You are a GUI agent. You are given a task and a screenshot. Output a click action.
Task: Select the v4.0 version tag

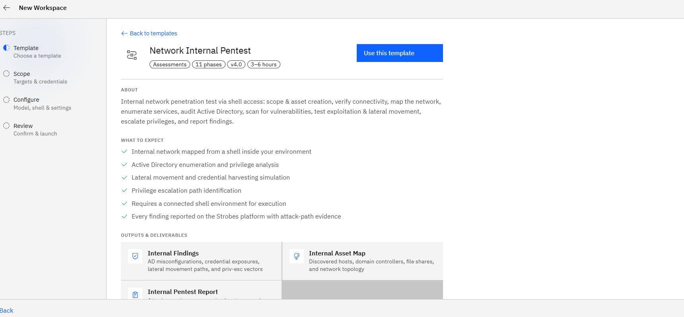[236, 64]
